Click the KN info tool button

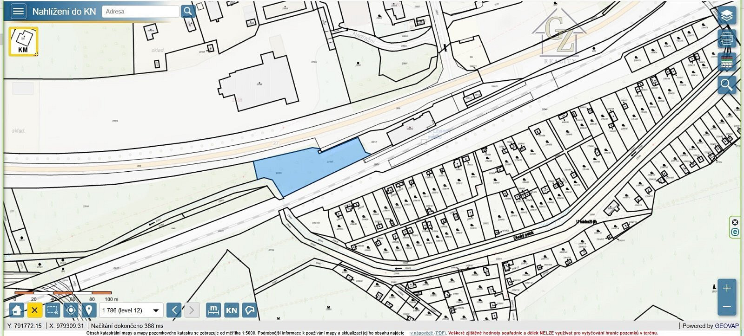232,310
